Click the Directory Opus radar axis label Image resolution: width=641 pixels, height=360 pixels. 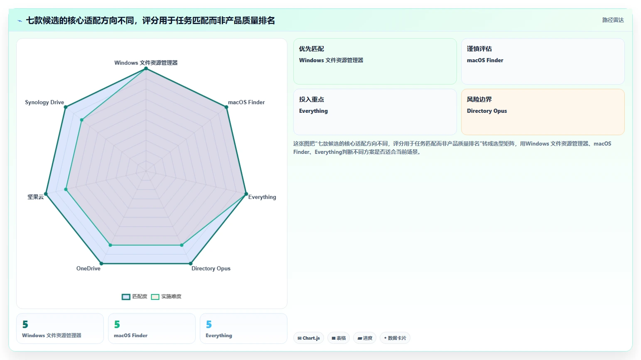click(211, 268)
